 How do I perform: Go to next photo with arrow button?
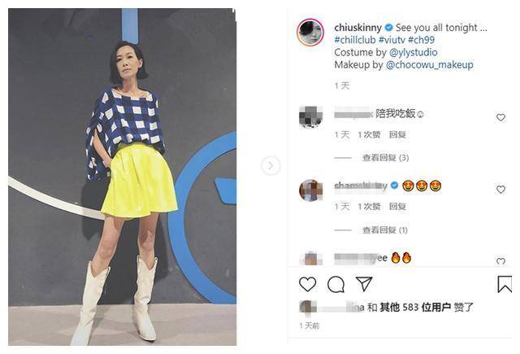click(x=271, y=165)
